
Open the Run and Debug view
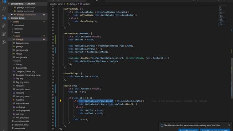[x=4, y=25]
